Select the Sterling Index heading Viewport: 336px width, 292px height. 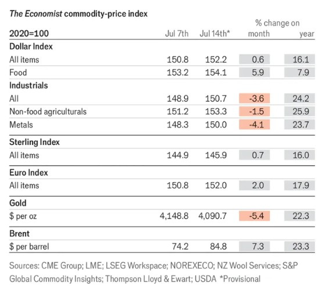pos(34,142)
